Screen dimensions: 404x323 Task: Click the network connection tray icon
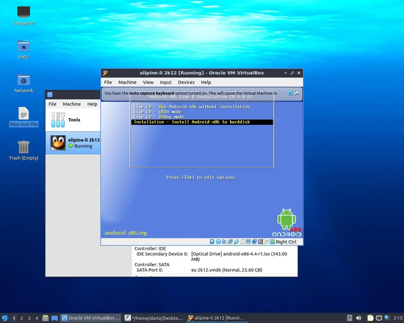379,318
